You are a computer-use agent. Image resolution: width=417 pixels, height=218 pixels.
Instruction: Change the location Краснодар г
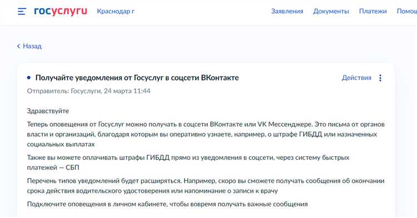(x=116, y=11)
